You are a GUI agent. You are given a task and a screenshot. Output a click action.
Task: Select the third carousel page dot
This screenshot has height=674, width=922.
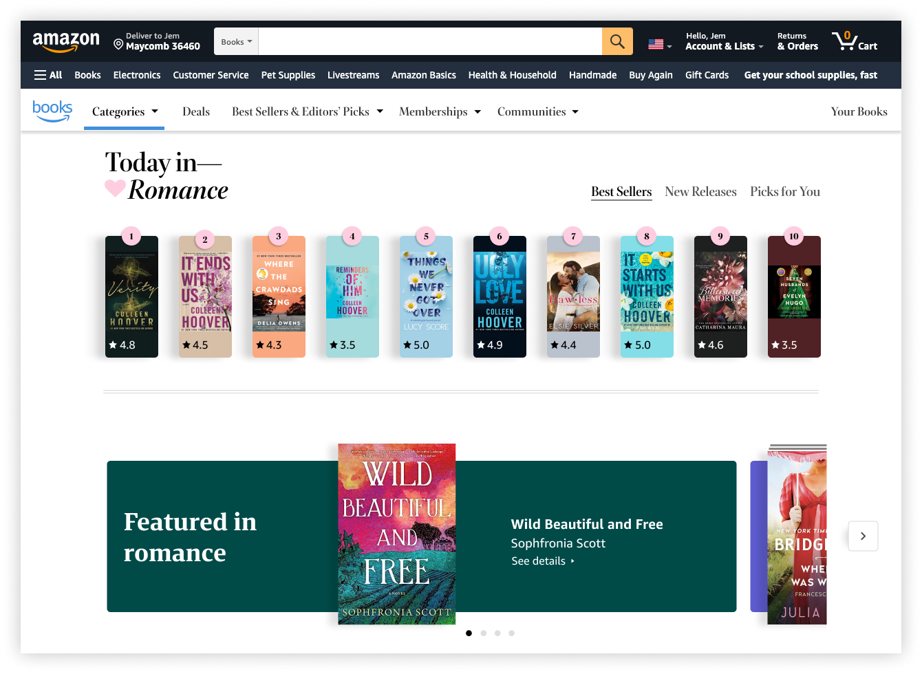pyautogui.click(x=497, y=633)
